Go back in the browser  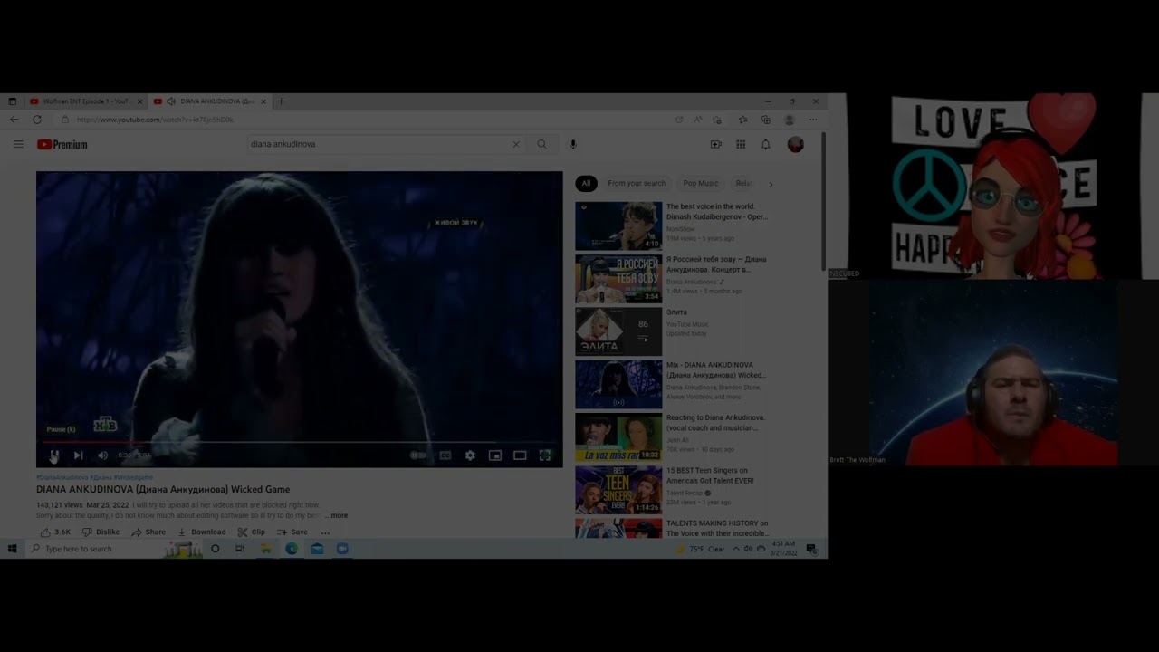coord(14,120)
